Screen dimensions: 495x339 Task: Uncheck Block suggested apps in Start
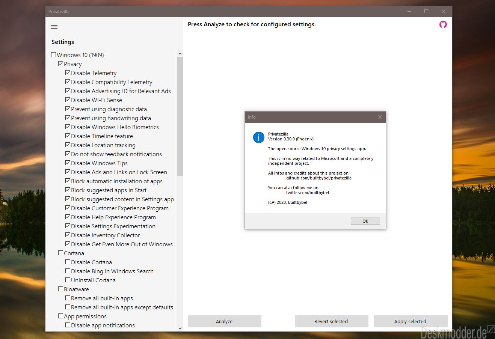tap(68, 190)
